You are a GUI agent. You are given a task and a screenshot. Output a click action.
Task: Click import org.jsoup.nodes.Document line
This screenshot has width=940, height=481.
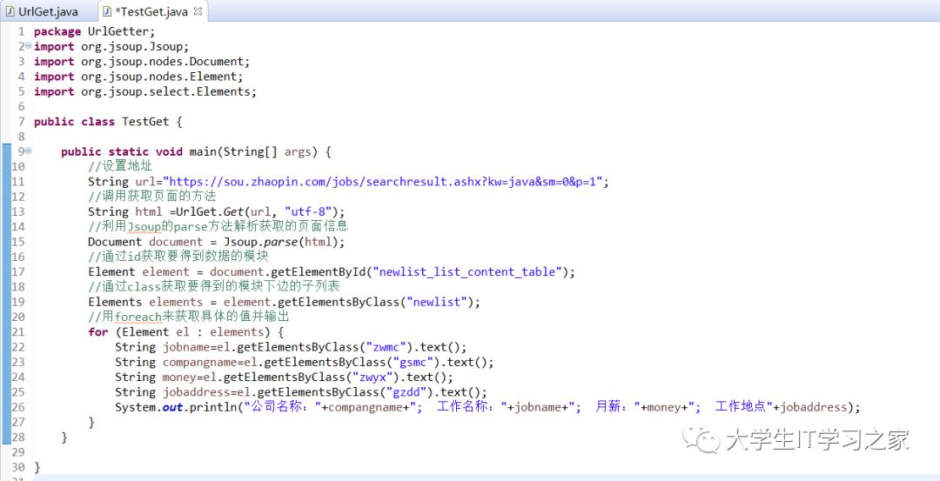coord(142,61)
